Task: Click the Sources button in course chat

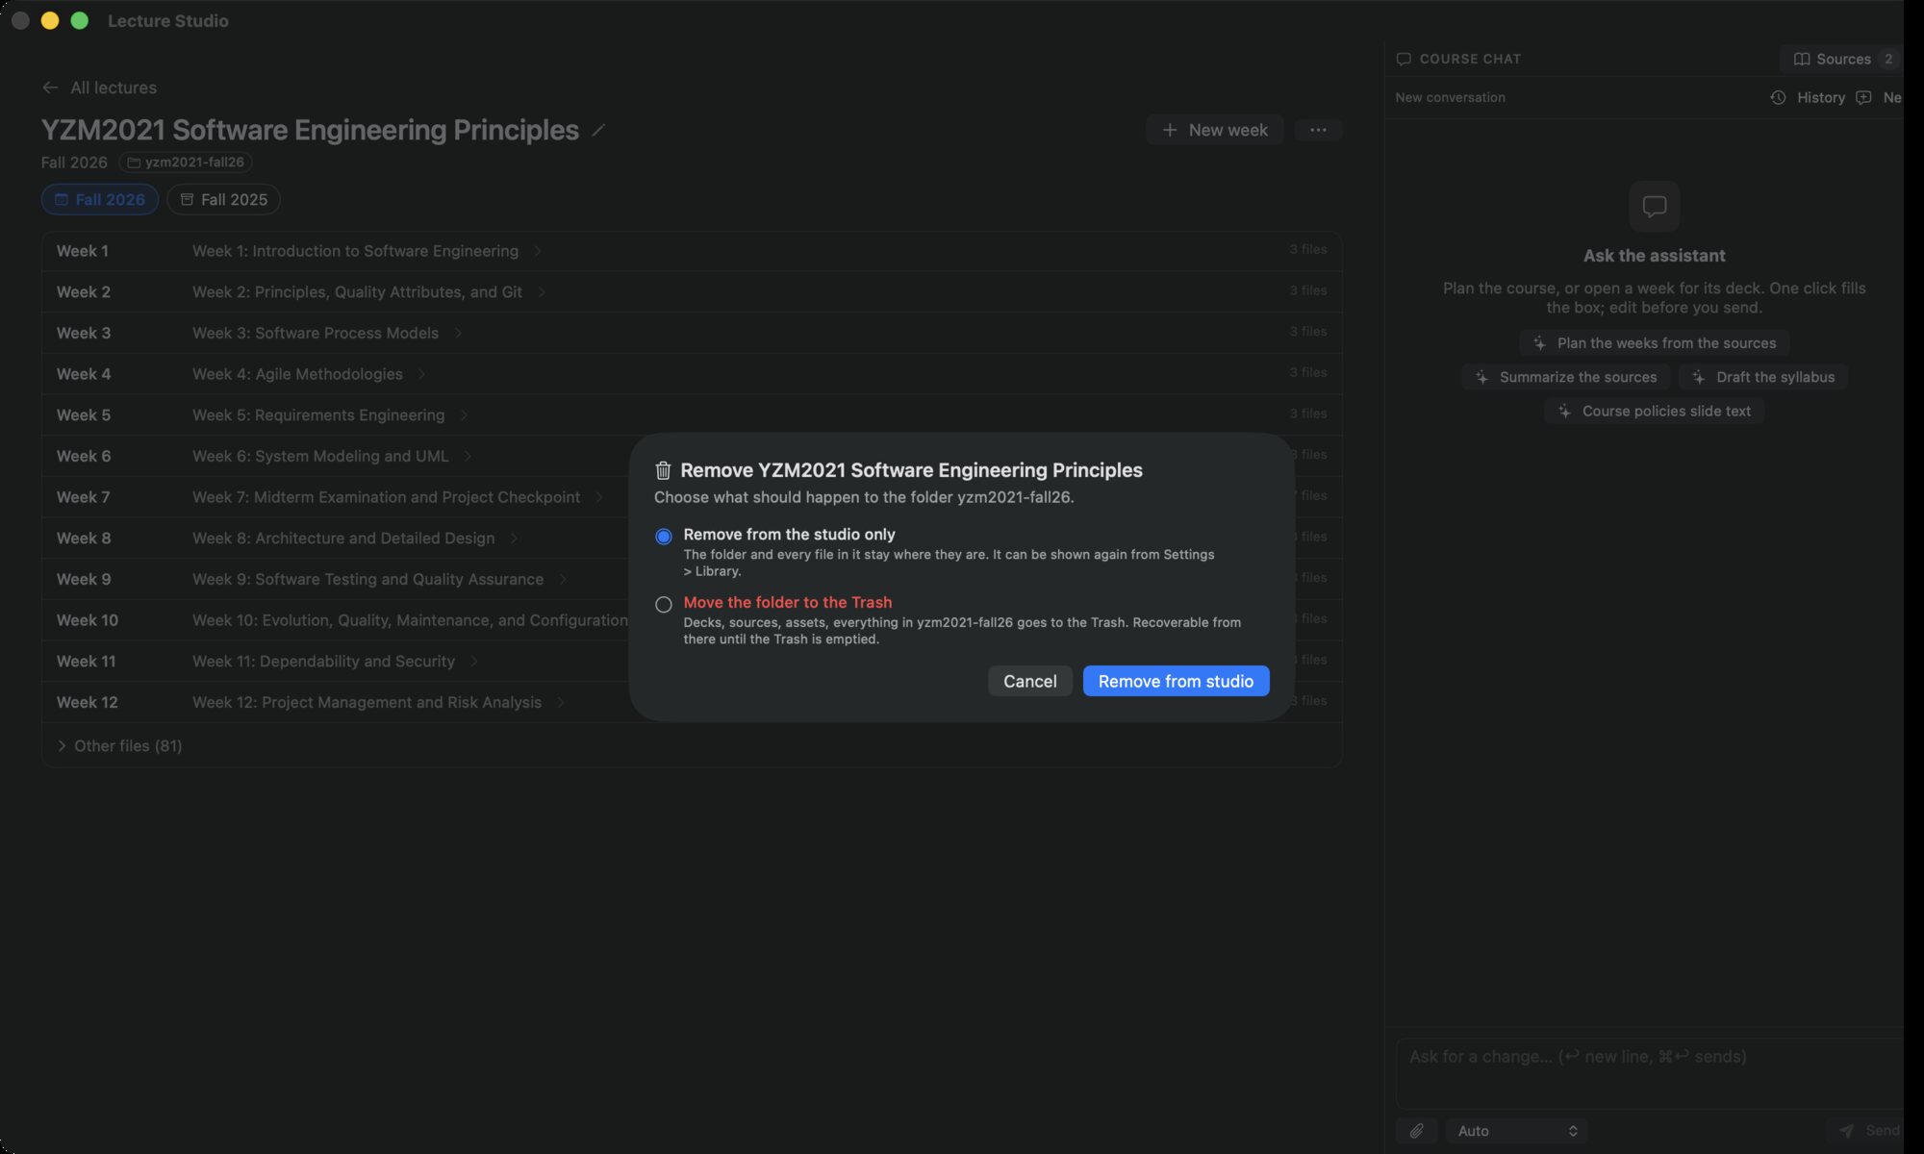Action: [x=1842, y=59]
